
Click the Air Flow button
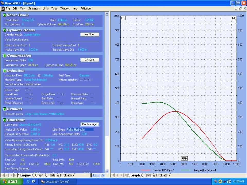coord(90,34)
